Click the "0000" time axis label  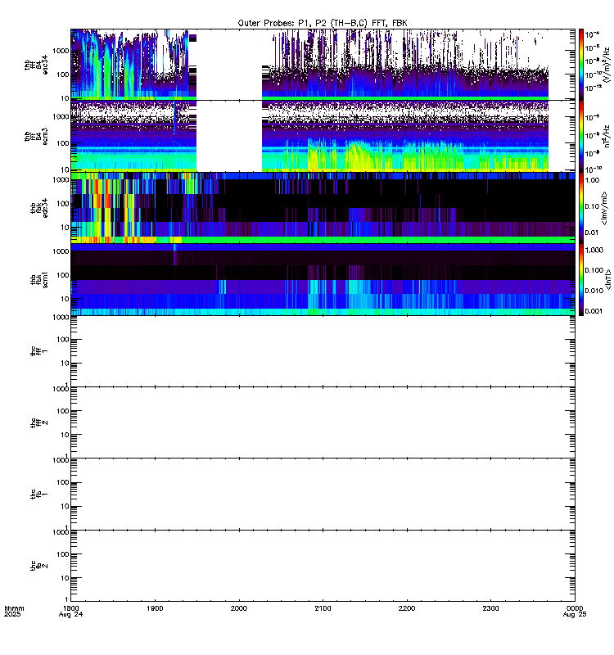(x=575, y=608)
